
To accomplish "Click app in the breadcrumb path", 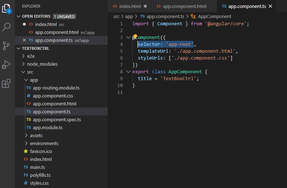I will [129, 16].
